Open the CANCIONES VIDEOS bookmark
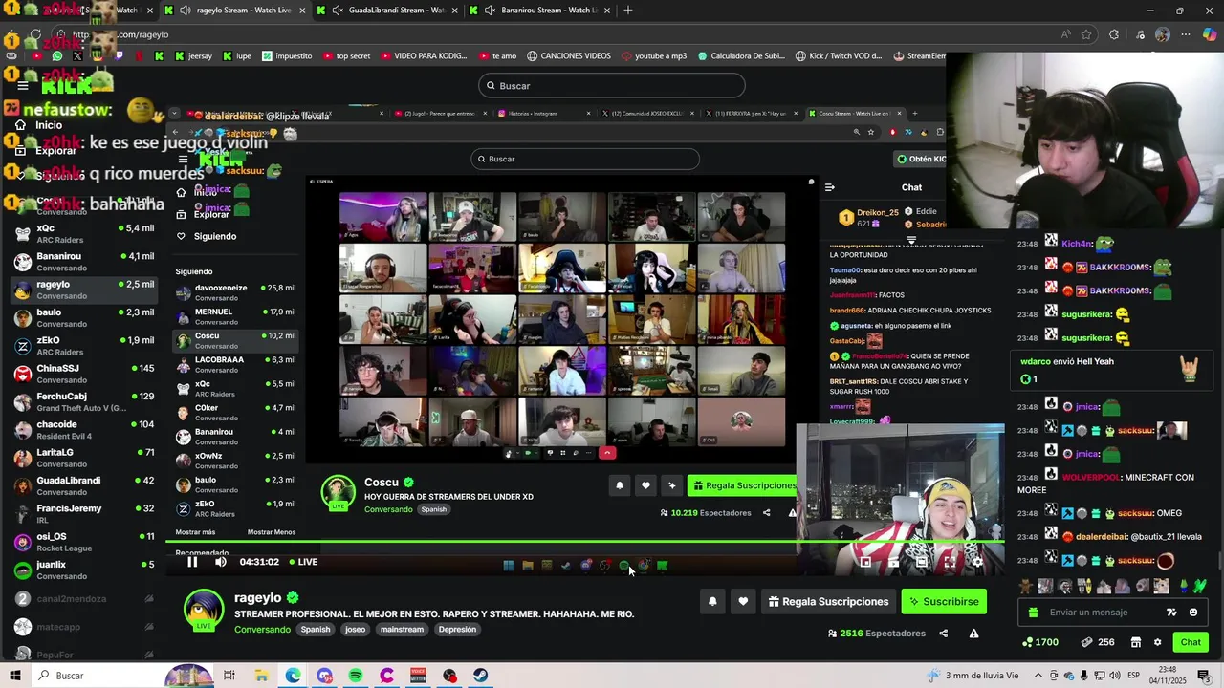 click(569, 56)
